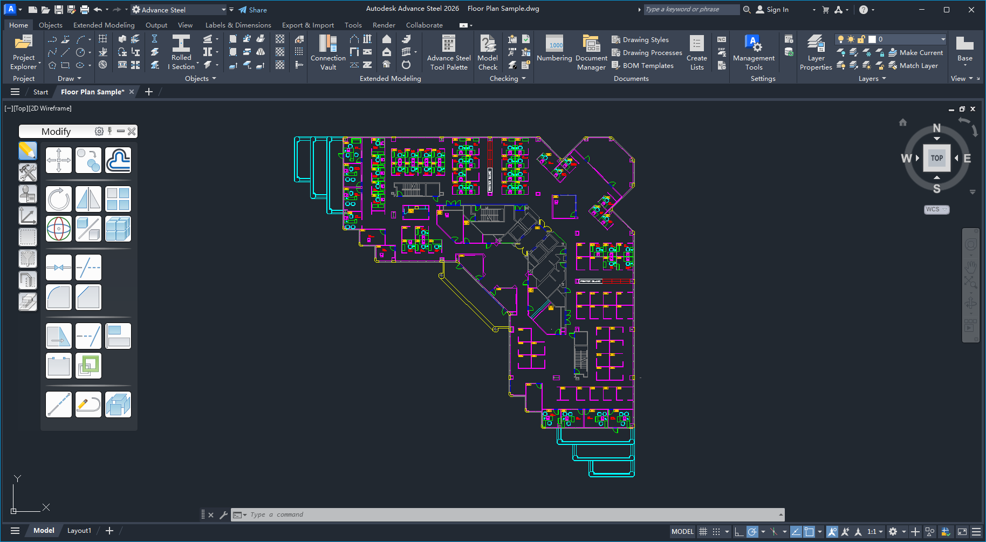Click the Share button

point(253,10)
